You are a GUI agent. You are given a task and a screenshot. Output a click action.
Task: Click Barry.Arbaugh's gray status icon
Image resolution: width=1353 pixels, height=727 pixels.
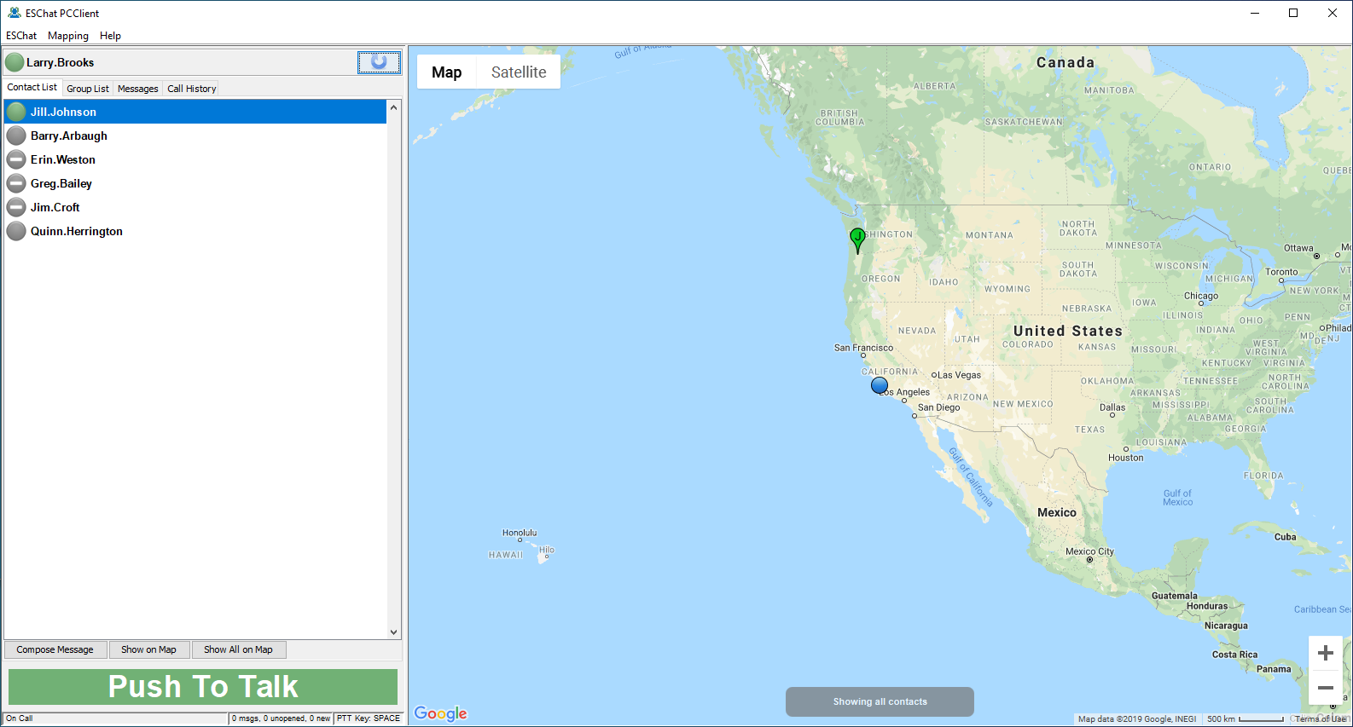point(16,136)
